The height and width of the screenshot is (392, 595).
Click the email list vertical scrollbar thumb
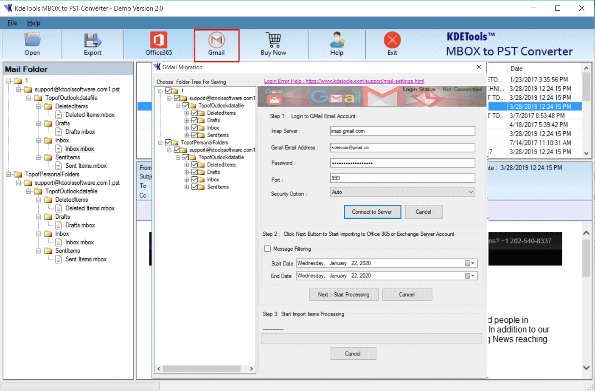(586, 86)
